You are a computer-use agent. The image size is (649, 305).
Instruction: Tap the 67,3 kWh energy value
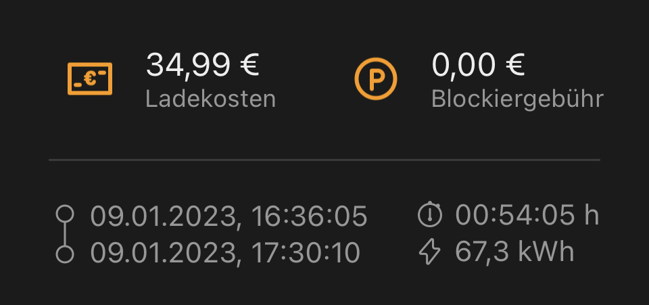pos(514,252)
